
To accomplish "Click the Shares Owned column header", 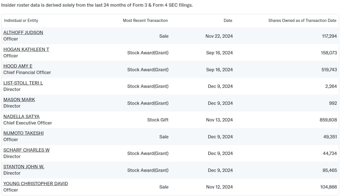I will pyautogui.click(x=302, y=21).
